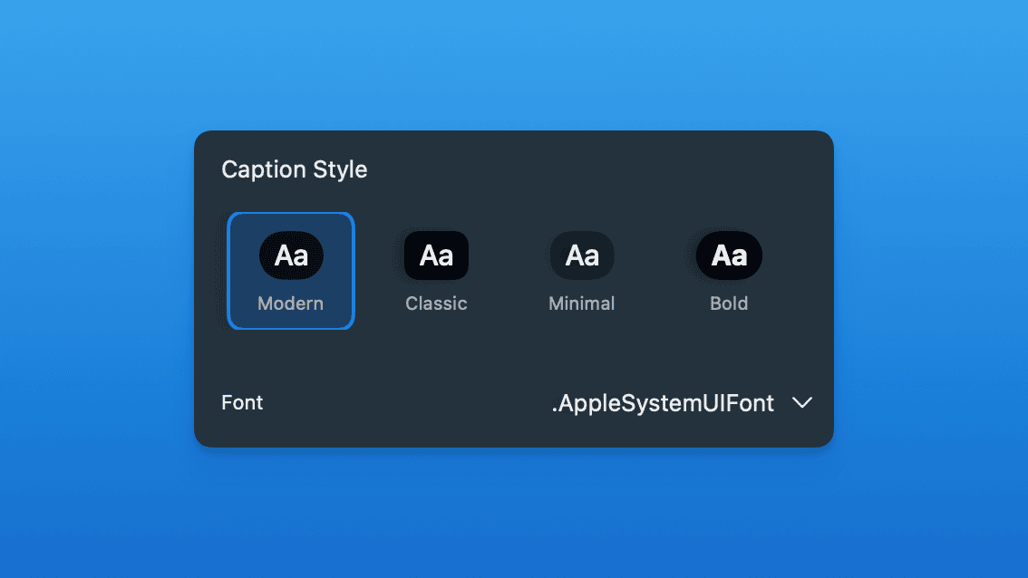Image resolution: width=1028 pixels, height=578 pixels.
Task: Click the gap between the Classic and Minimal styles
Action: click(509, 270)
